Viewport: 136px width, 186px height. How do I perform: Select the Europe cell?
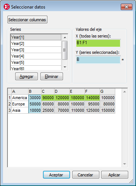point(20,104)
